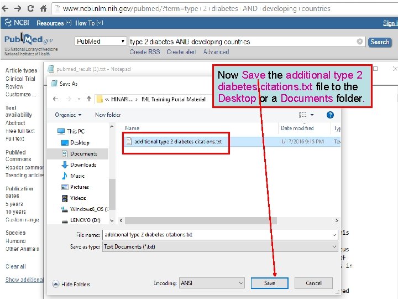The image size is (398, 299).
Task: Click the Save As dialog back arrow
Action: [x=56, y=99]
